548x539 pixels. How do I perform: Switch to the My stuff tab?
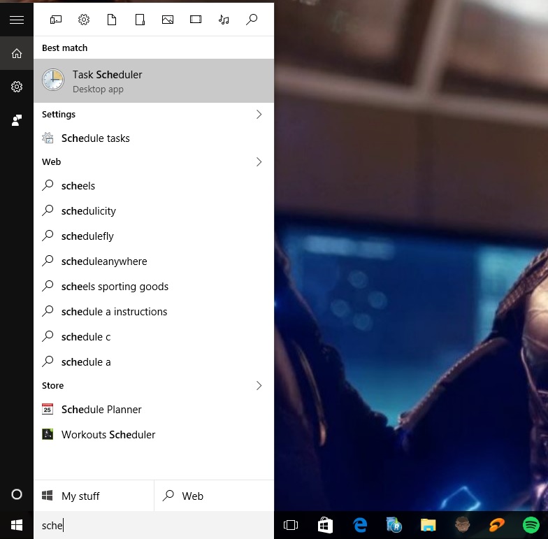click(94, 496)
